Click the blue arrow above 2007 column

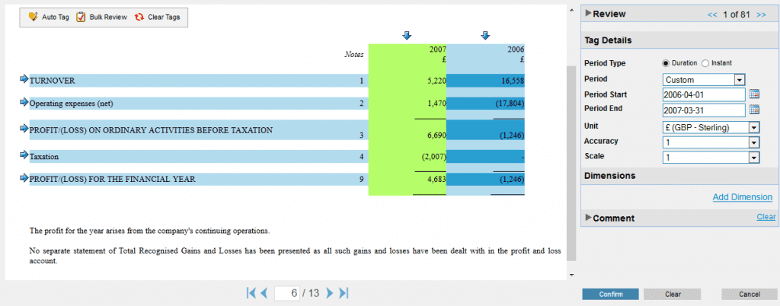click(x=406, y=35)
